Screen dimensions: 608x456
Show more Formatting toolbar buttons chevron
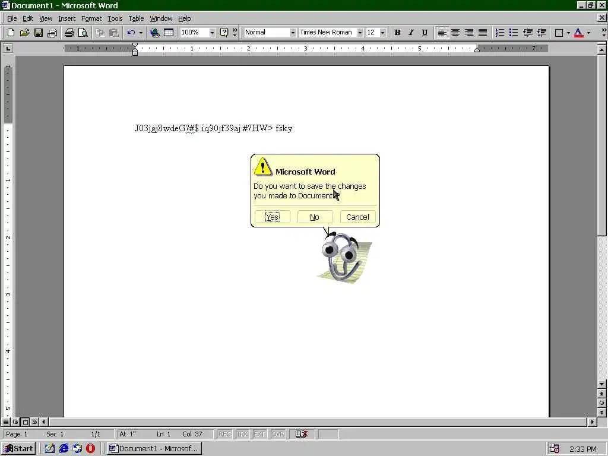click(x=604, y=33)
